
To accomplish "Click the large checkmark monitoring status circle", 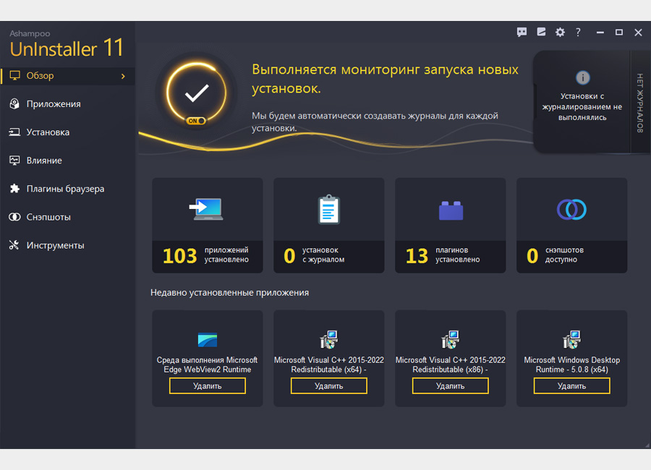I will [197, 93].
